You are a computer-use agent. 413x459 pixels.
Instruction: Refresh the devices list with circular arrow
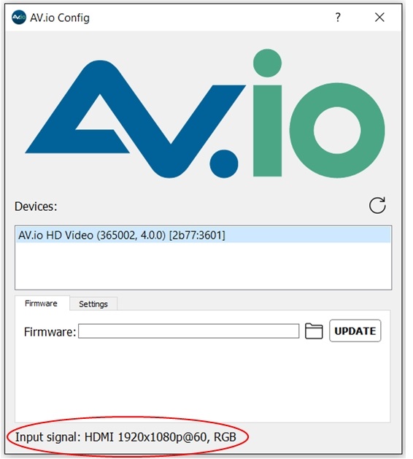tap(377, 206)
